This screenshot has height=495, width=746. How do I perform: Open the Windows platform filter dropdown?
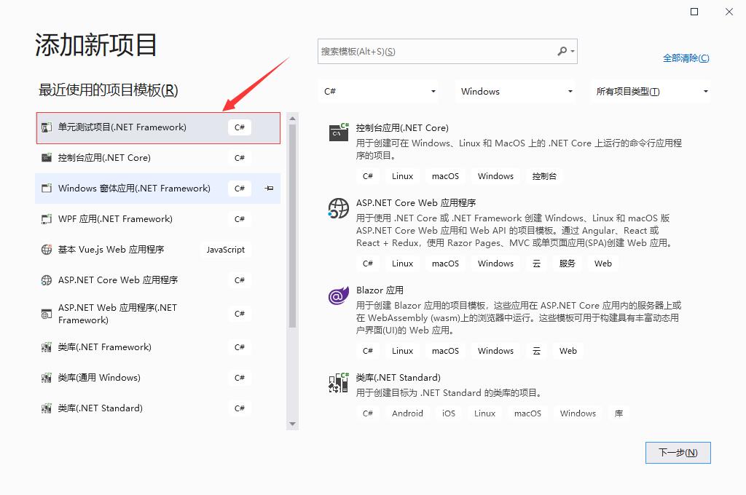515,91
